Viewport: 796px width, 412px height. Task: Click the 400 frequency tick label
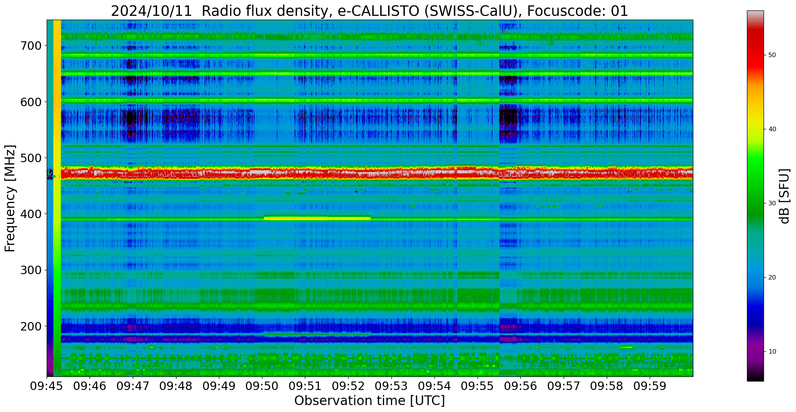pos(30,214)
